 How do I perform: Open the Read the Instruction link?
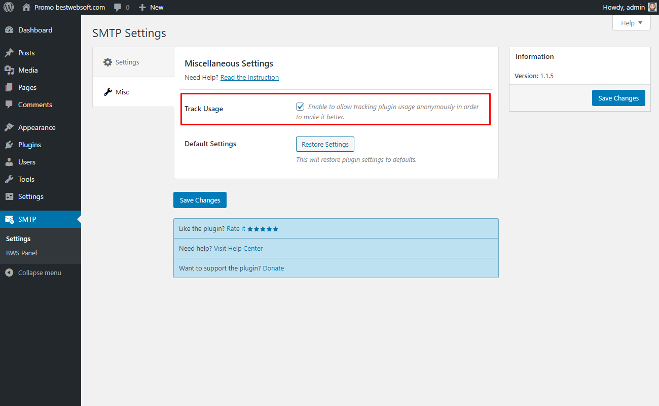click(x=249, y=78)
